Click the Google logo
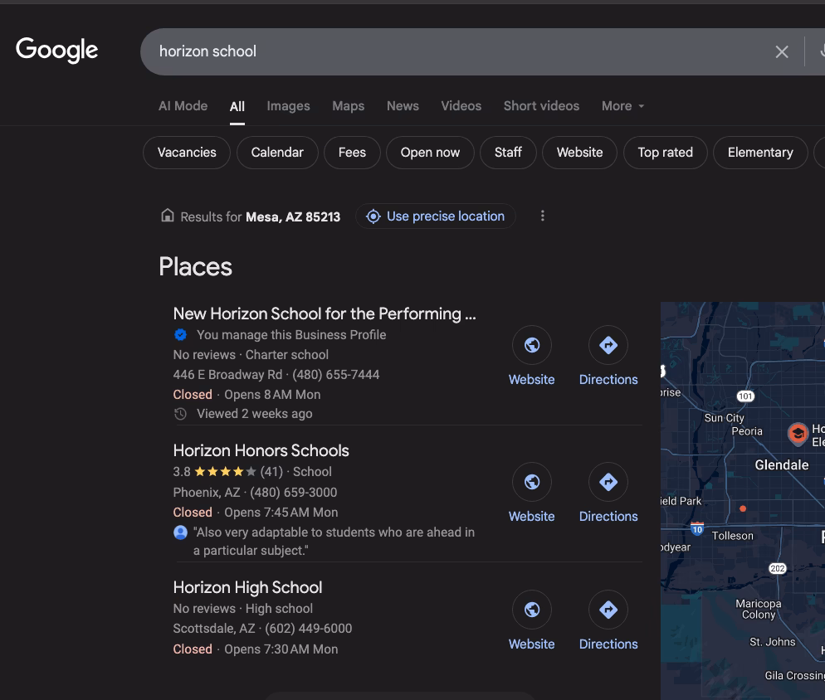825x700 pixels. (56, 51)
